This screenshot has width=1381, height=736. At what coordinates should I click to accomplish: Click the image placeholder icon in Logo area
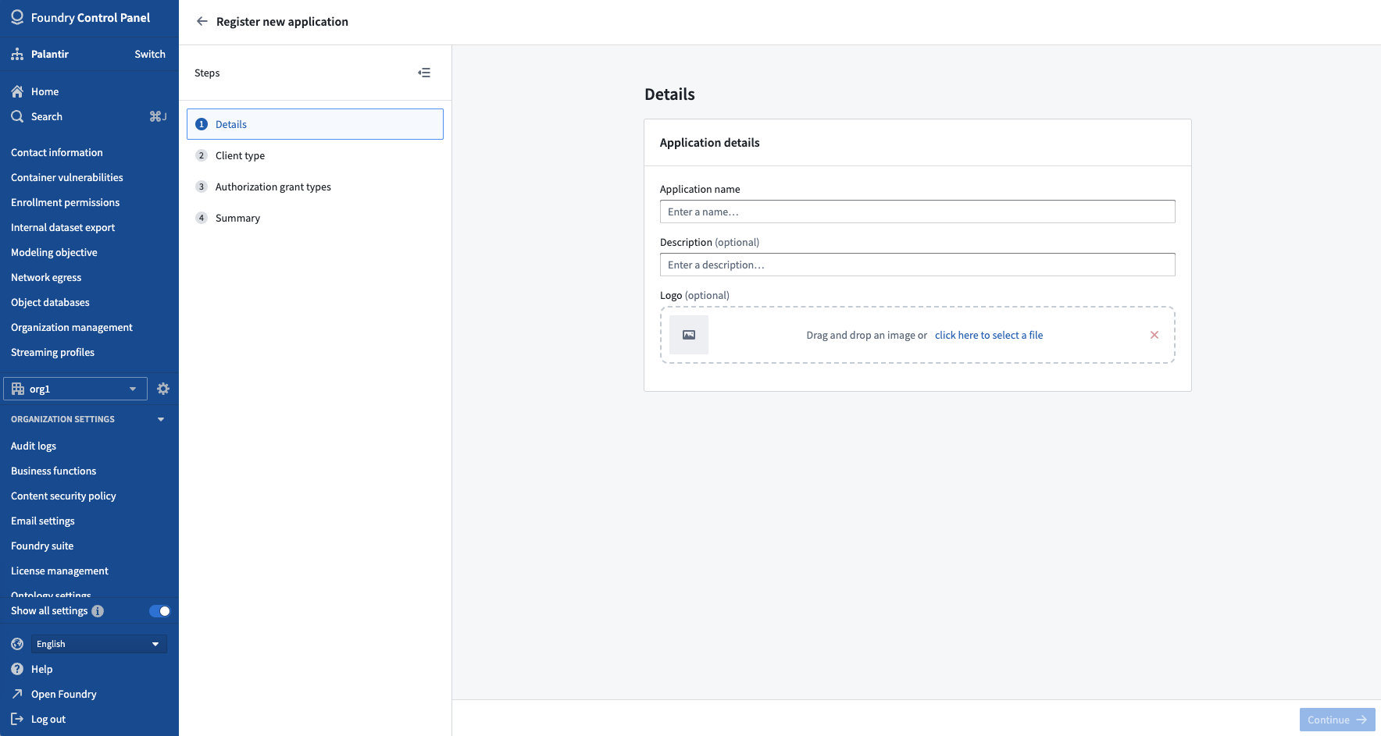[689, 335]
